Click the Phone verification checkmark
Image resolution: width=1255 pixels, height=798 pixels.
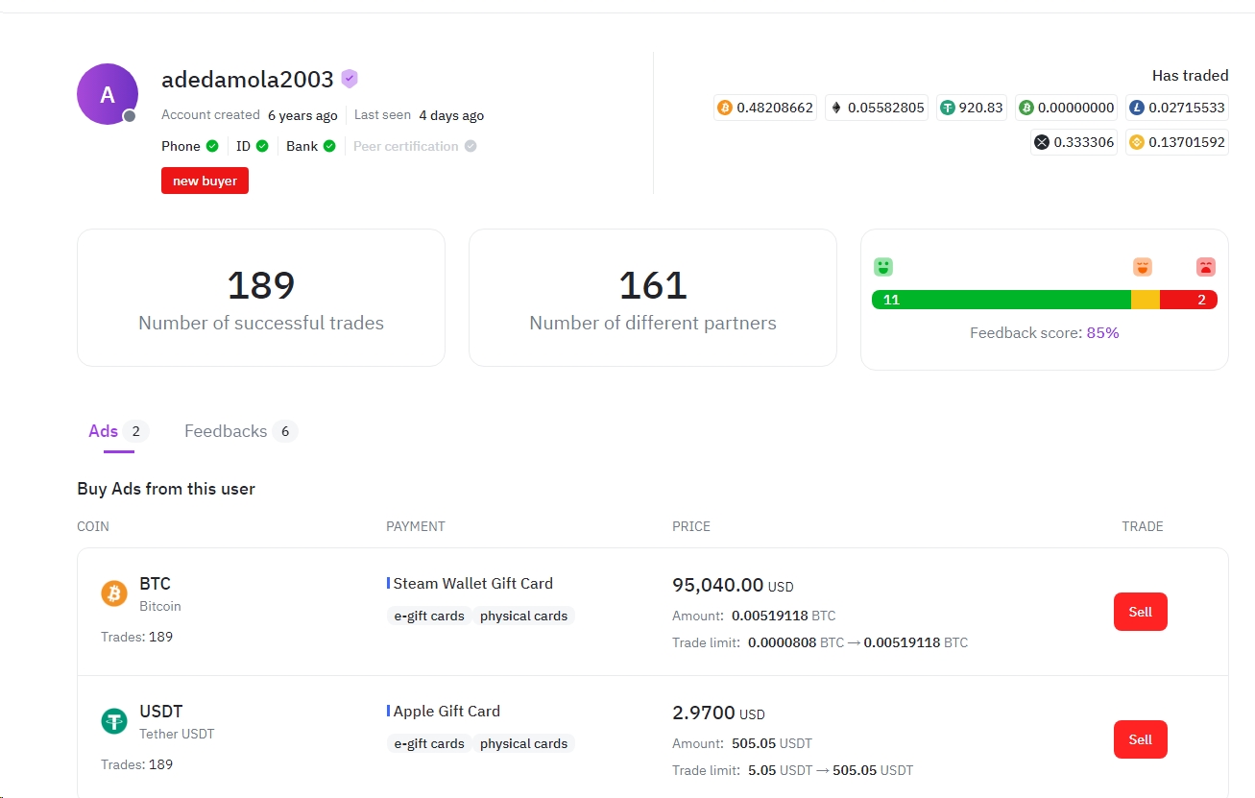click(212, 146)
